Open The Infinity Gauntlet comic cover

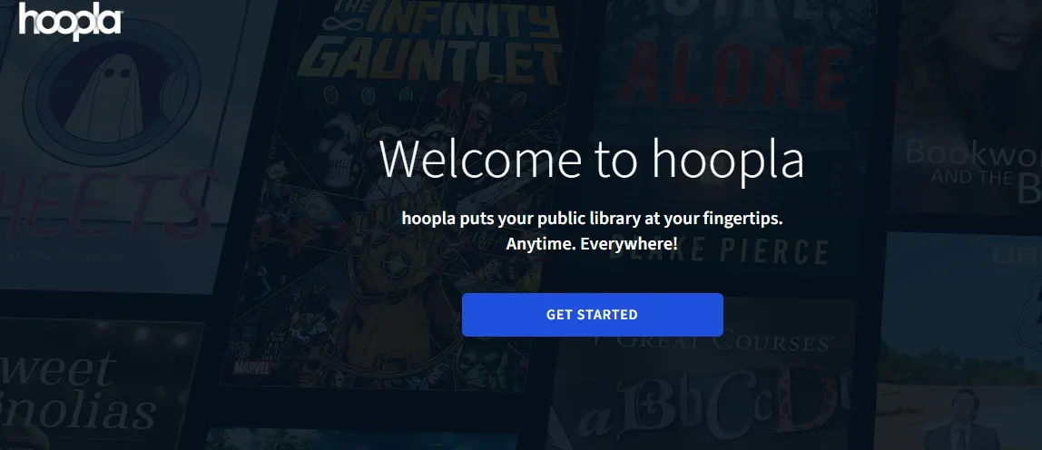(398, 200)
